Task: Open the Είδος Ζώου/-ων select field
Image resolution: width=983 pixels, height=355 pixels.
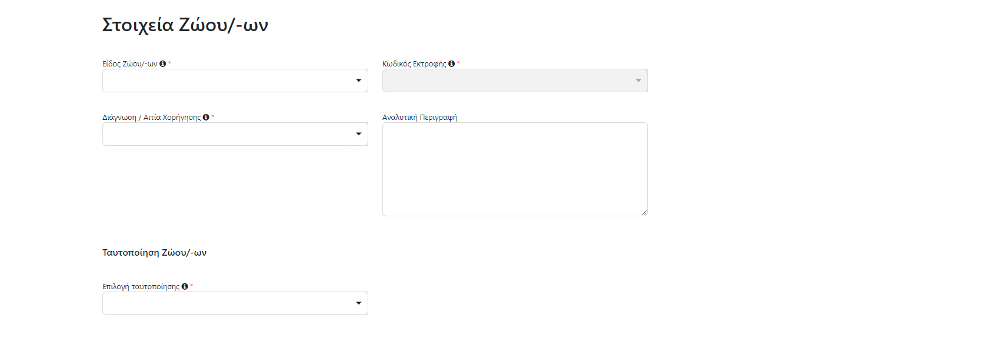Action: tap(235, 81)
